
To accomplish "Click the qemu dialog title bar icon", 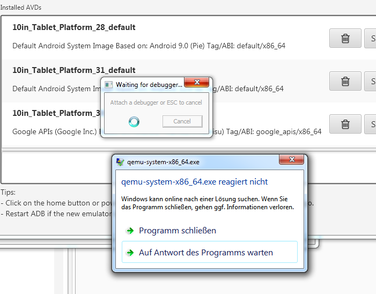I will (120, 162).
